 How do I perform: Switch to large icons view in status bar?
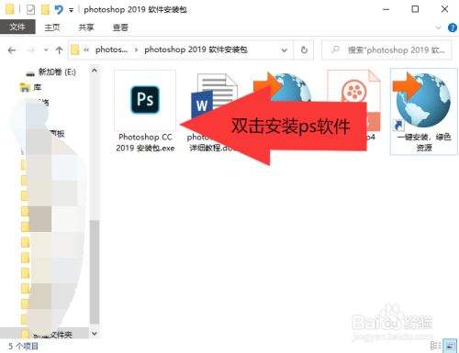coord(450,346)
